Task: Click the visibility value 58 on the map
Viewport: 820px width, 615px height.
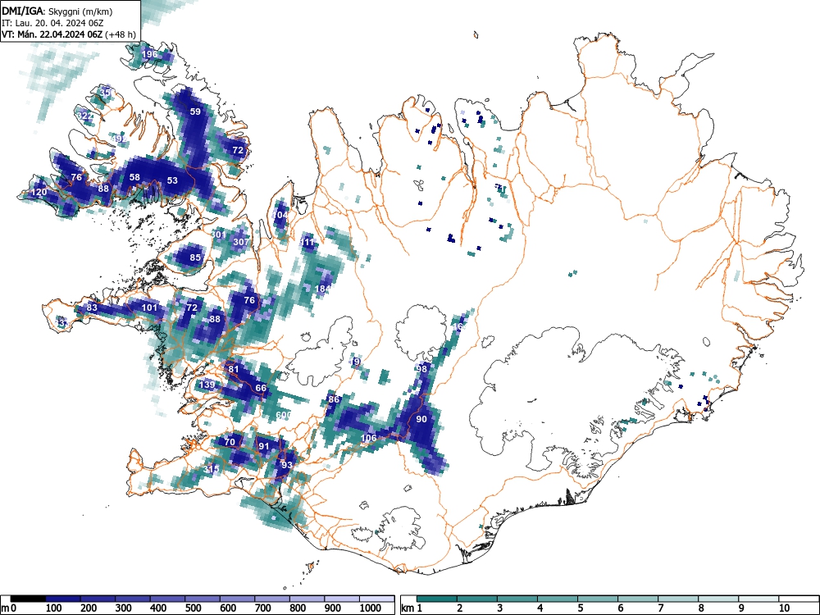Action: click(x=134, y=177)
